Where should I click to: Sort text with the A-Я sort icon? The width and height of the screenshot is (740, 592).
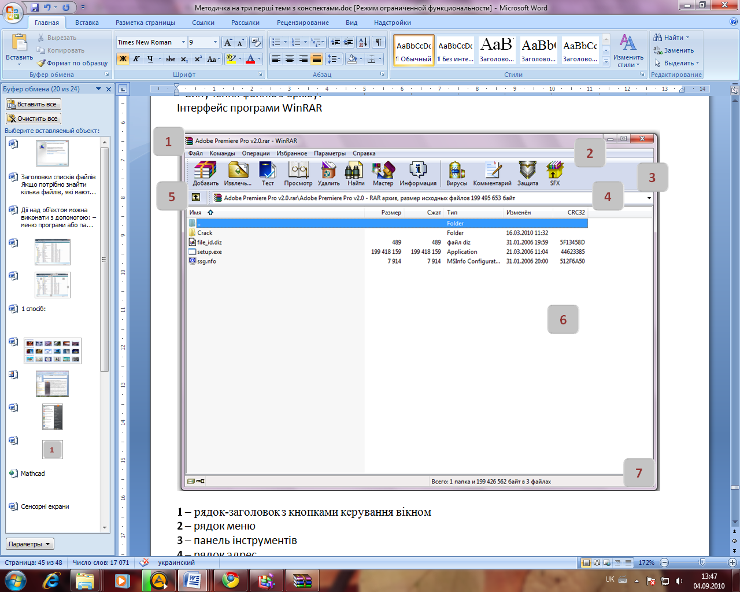point(363,42)
